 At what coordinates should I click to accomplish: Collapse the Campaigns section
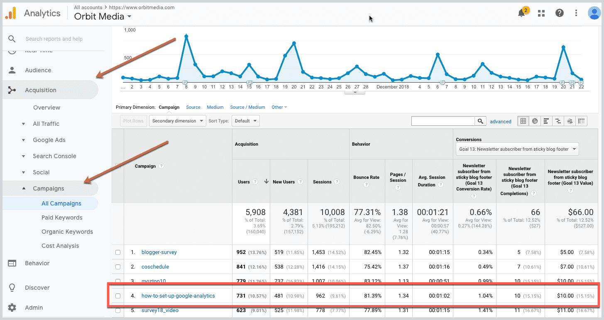coord(24,188)
